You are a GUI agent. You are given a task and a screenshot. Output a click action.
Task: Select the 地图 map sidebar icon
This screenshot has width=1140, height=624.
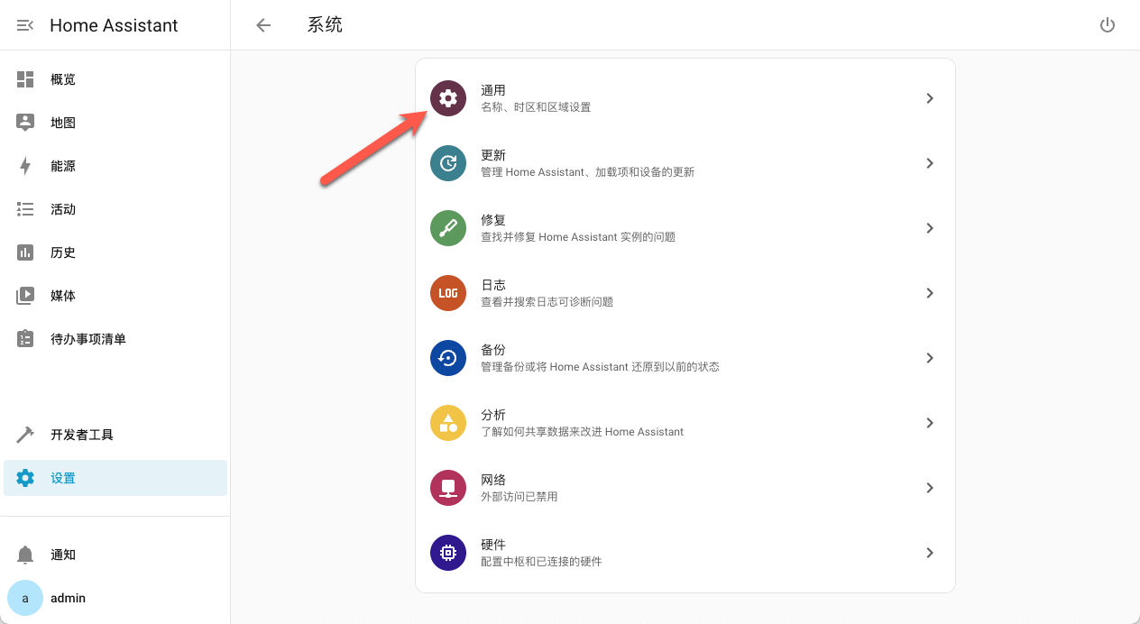click(x=25, y=122)
